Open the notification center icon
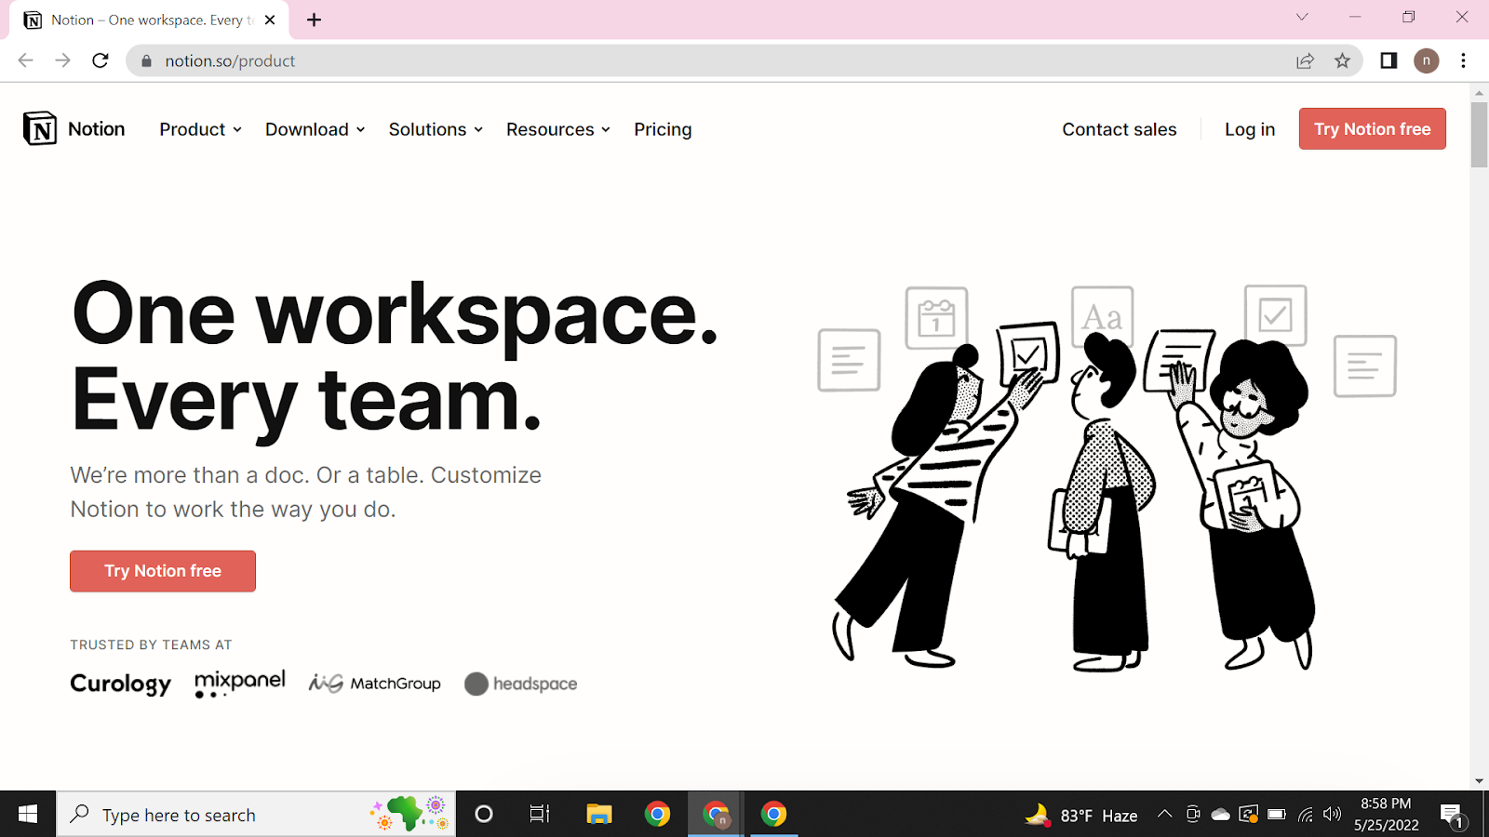This screenshot has height=837, width=1489. [1452, 816]
